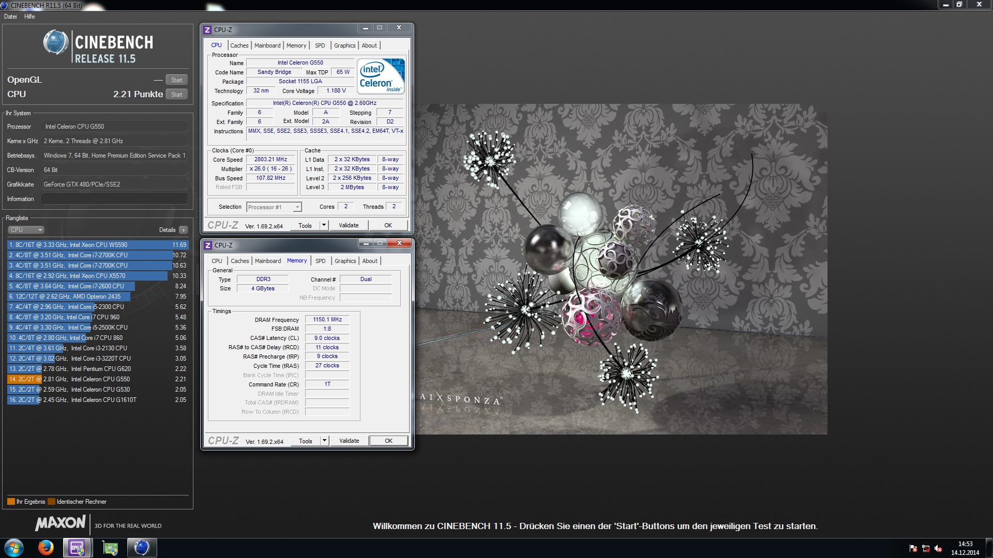
Task: Open Tools dropdown arrow in upper CPU-Z
Action: click(324, 225)
